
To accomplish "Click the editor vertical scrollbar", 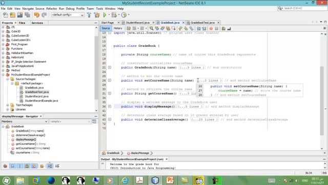I will [x=322, y=101].
